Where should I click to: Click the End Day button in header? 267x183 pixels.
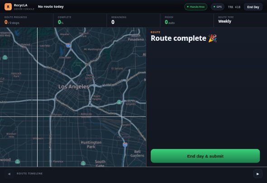click(x=253, y=7)
